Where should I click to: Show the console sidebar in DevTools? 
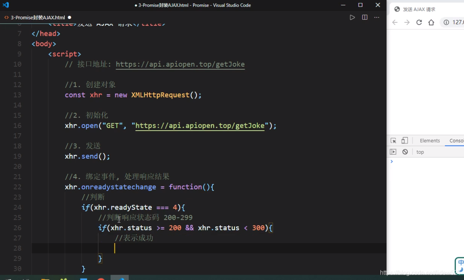tap(393, 152)
